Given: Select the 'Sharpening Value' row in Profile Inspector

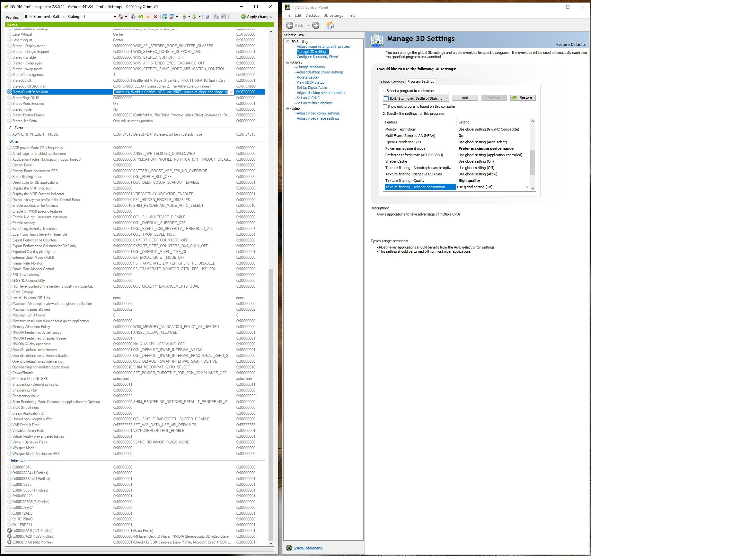Looking at the screenshot, I should [x=136, y=396].
